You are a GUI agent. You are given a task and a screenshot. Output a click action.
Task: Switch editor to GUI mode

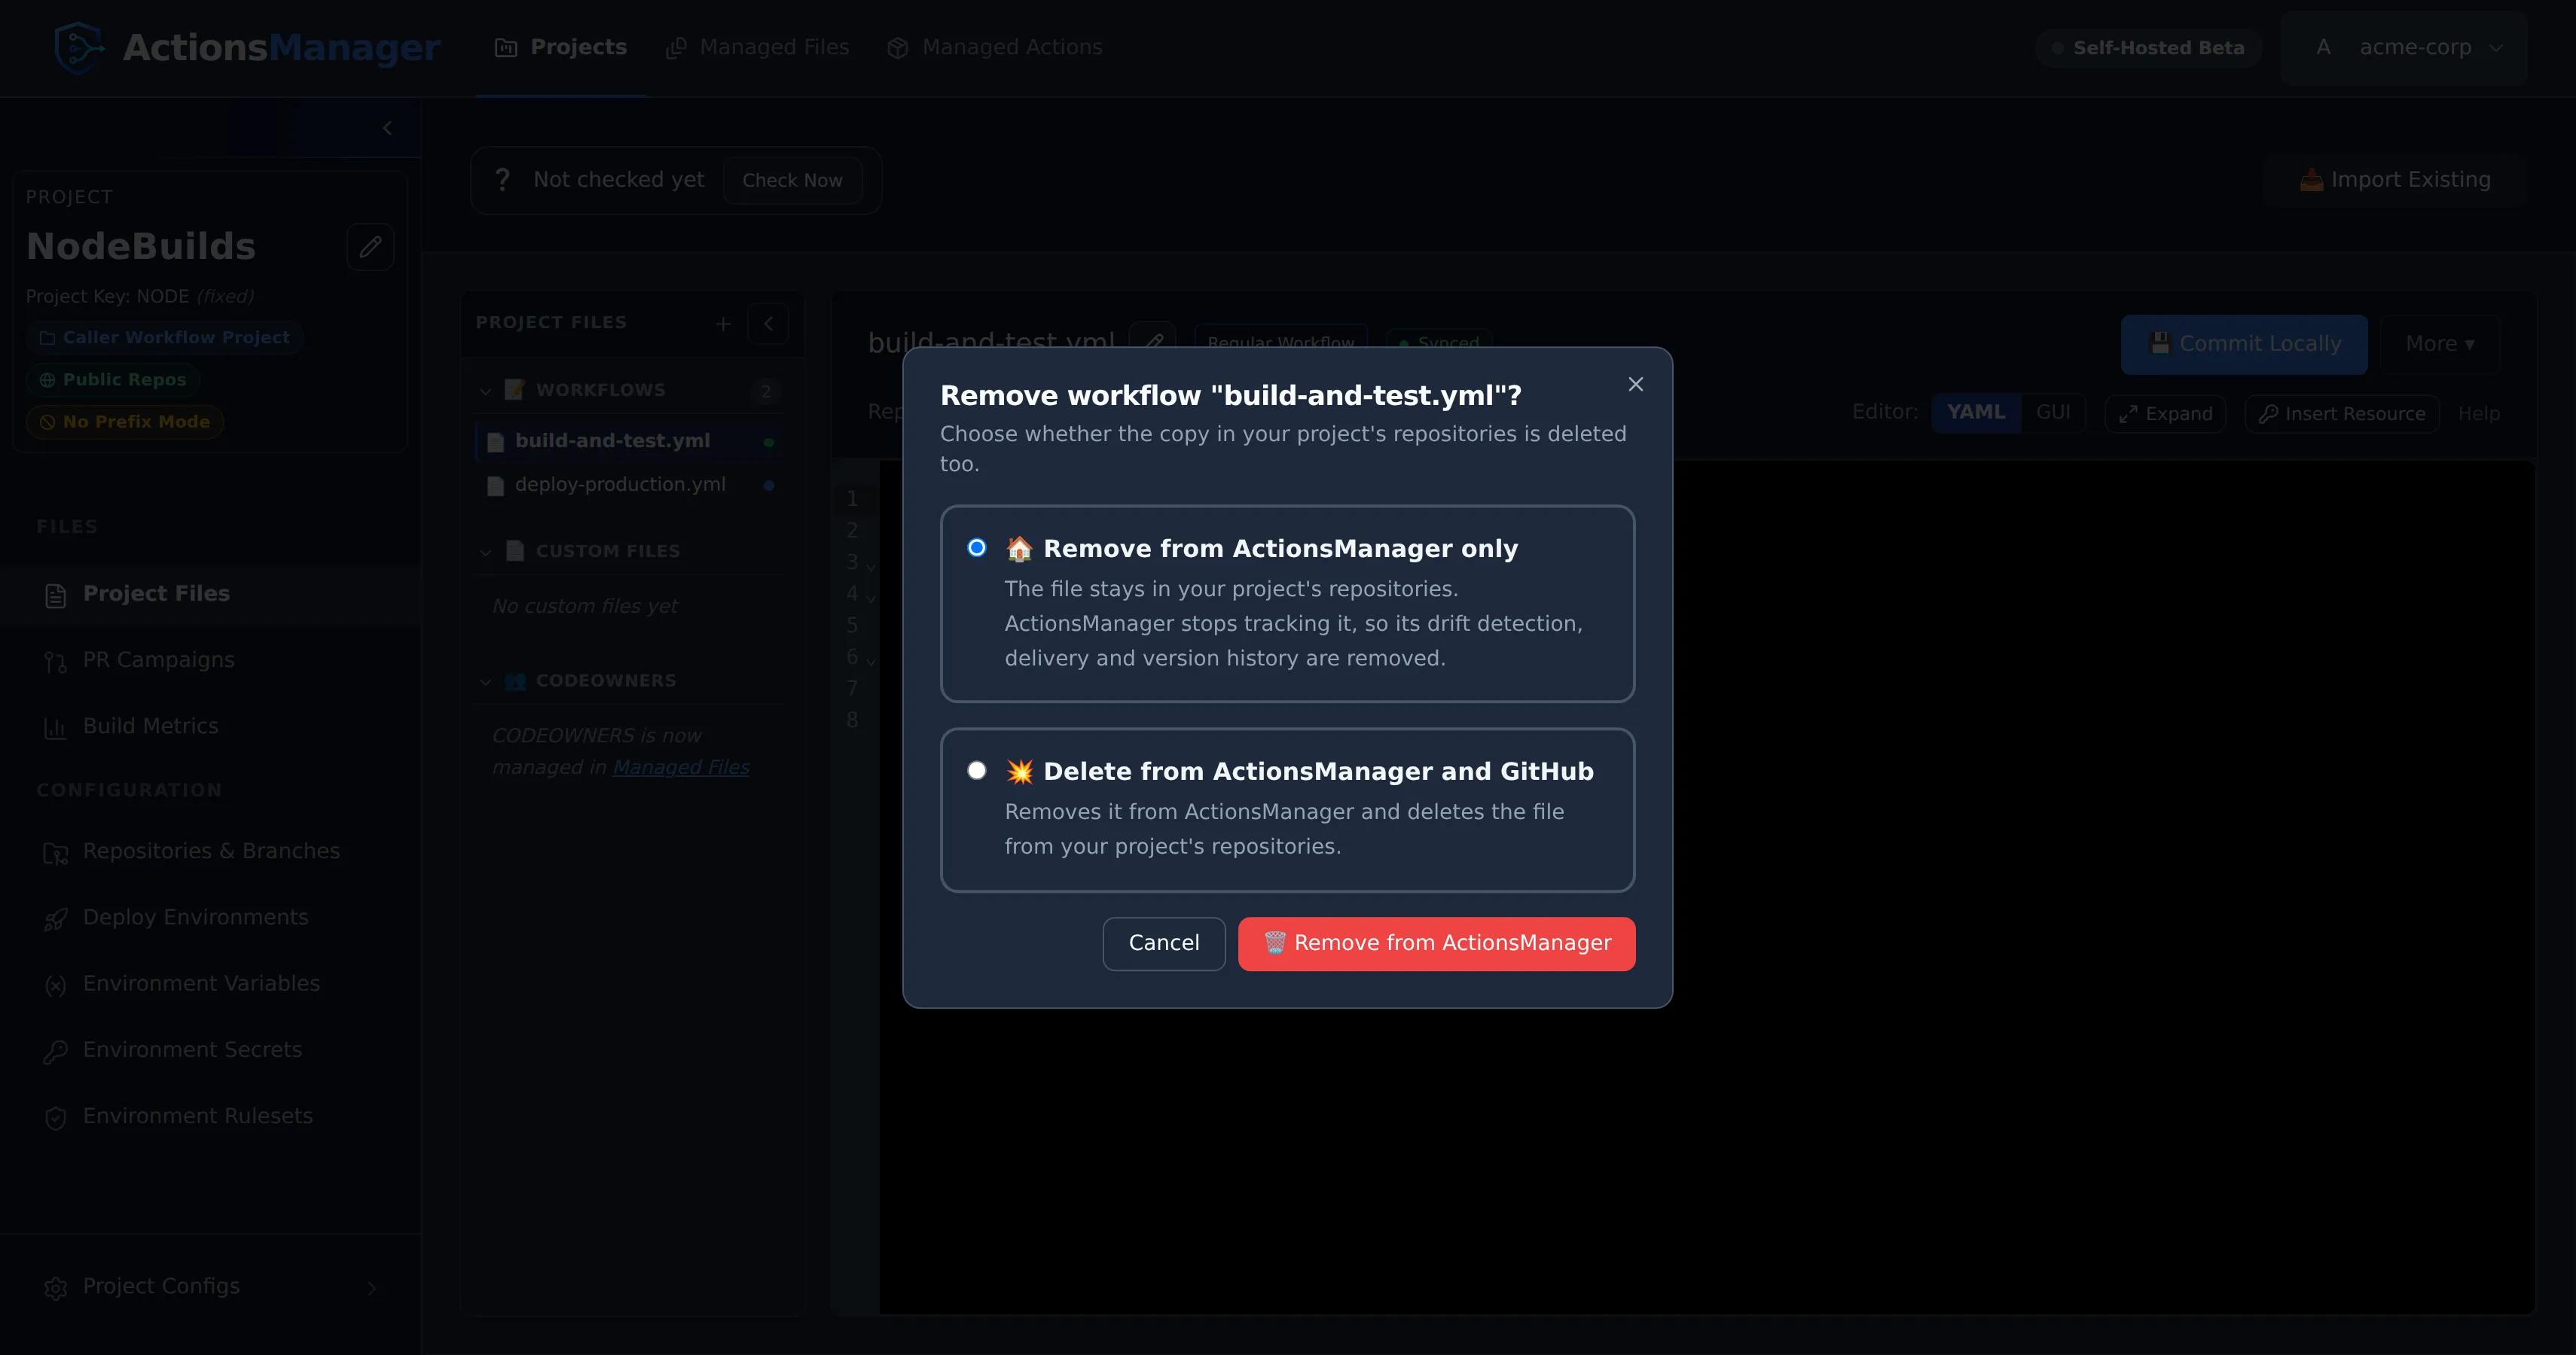point(2053,413)
